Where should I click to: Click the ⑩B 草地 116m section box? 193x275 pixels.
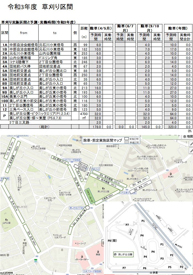tap(143, 187)
